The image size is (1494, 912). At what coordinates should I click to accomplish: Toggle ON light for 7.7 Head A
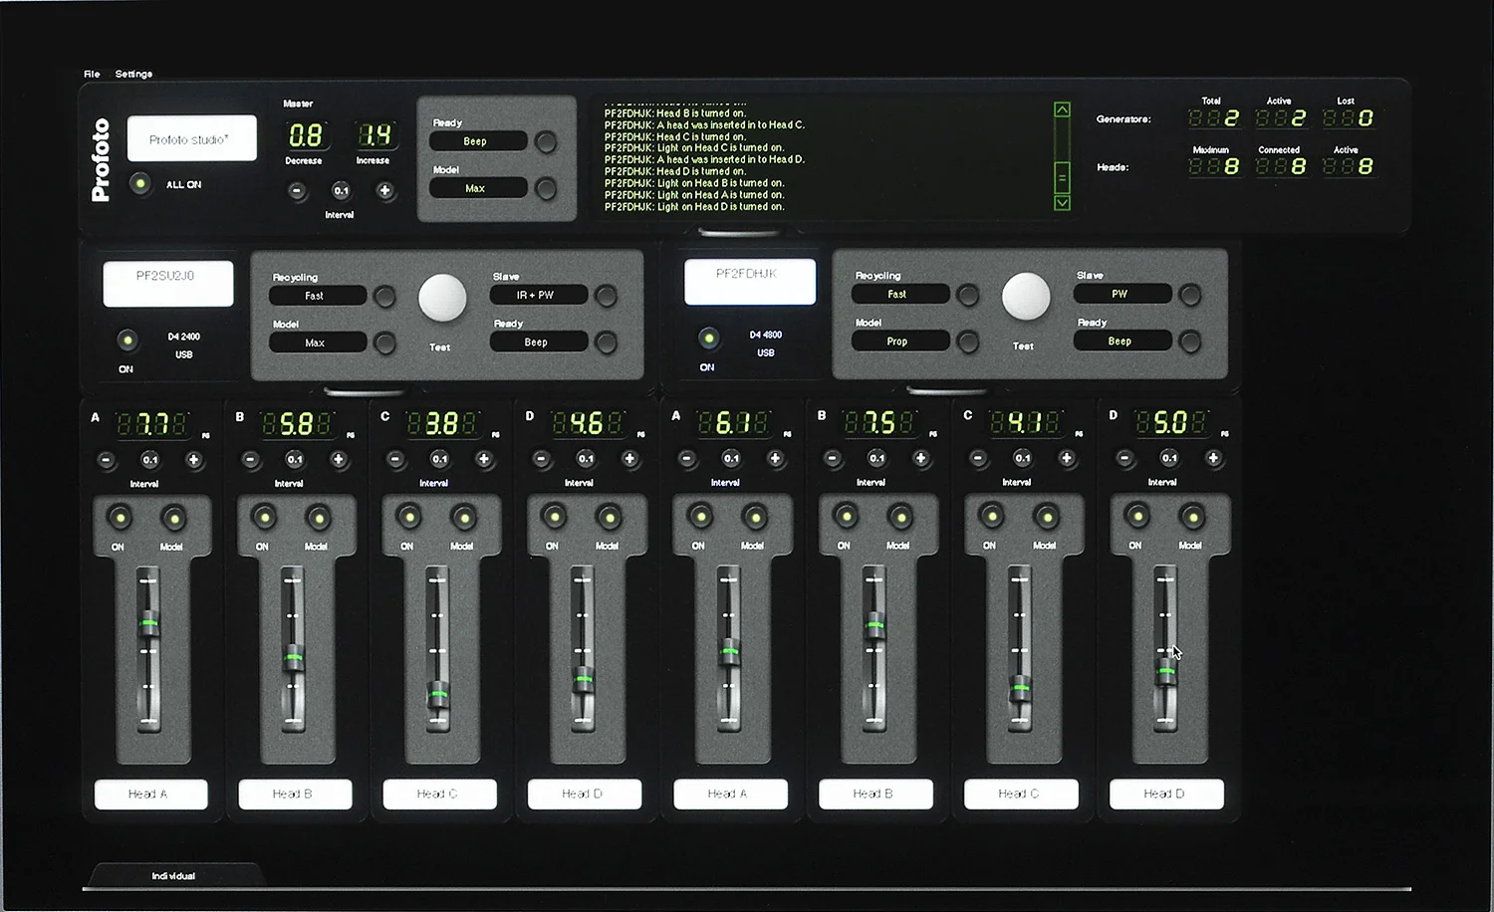120,518
